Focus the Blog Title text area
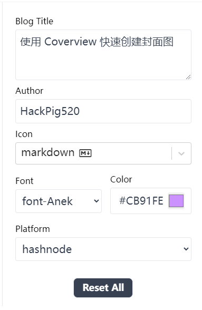The image size is (202, 310). (103, 55)
